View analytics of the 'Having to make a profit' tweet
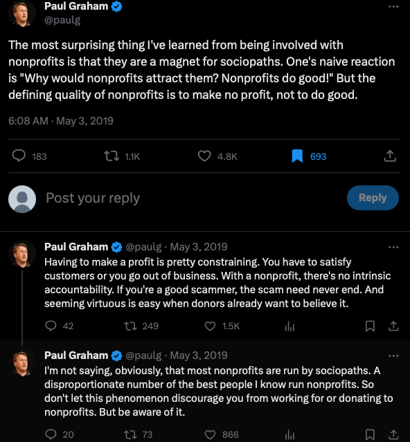 pyautogui.click(x=289, y=326)
